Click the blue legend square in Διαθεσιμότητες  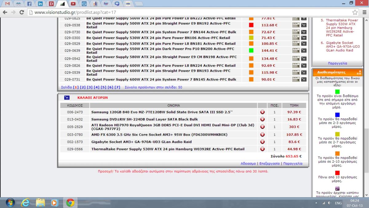point(337,115)
